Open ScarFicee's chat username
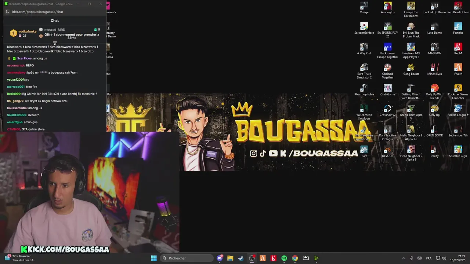Image resolution: width=470 pixels, height=264 pixels. [x=24, y=58]
